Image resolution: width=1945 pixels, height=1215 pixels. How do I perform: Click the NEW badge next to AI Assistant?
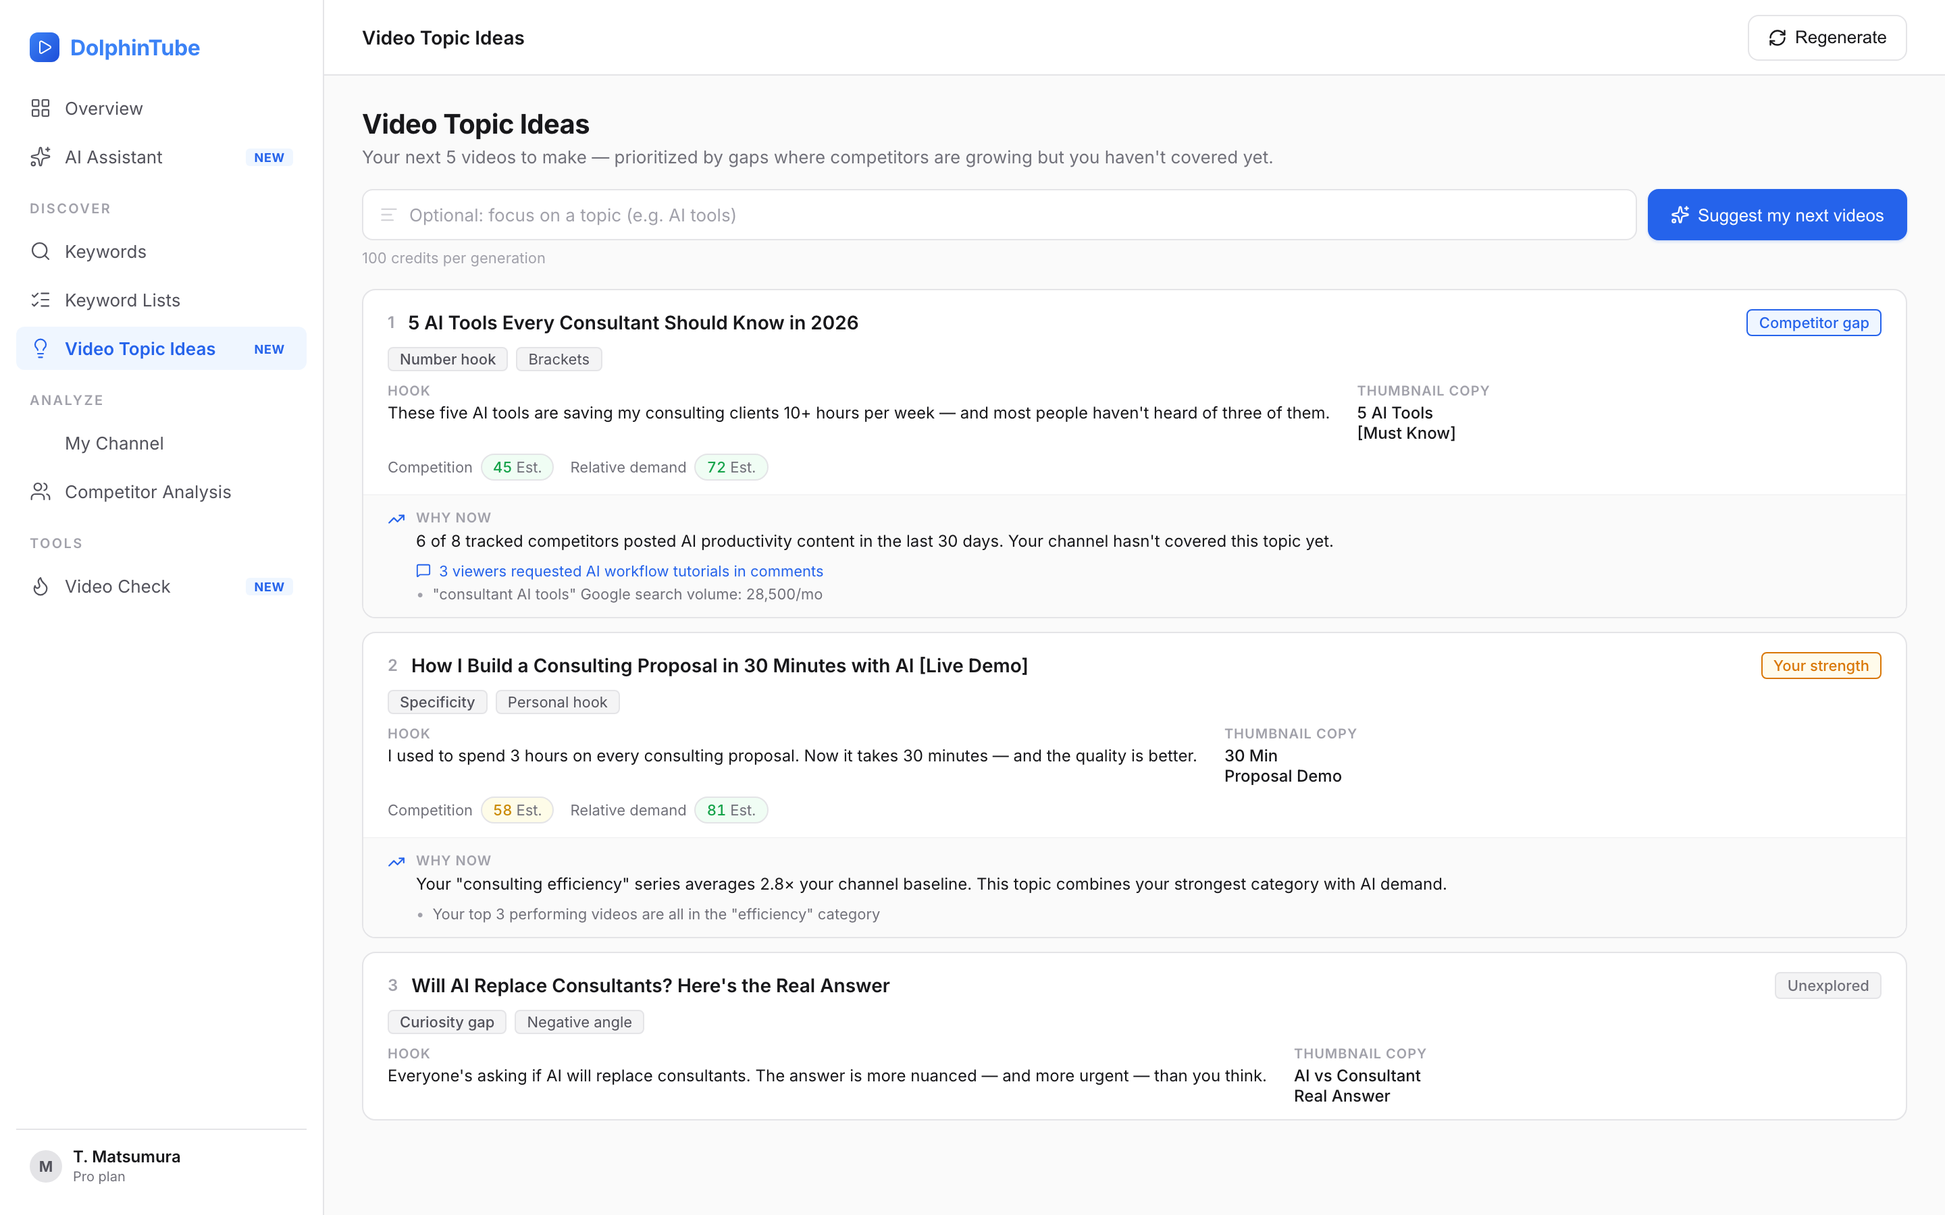pyautogui.click(x=269, y=157)
